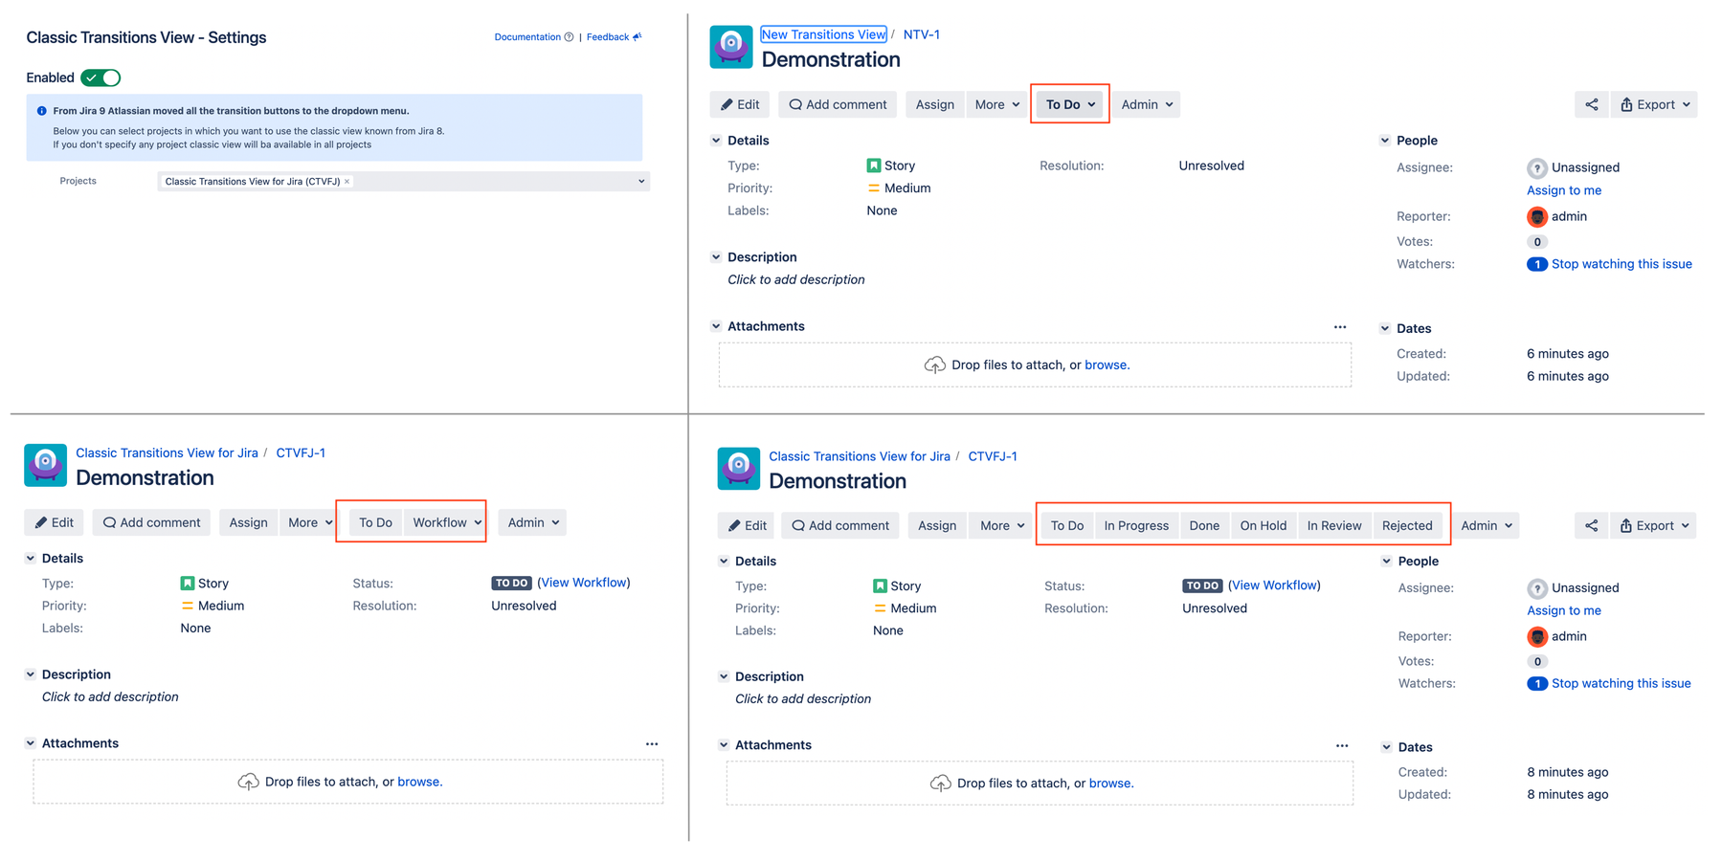
Task: Collapse Description section in NTV-1 issue
Action: point(716,257)
